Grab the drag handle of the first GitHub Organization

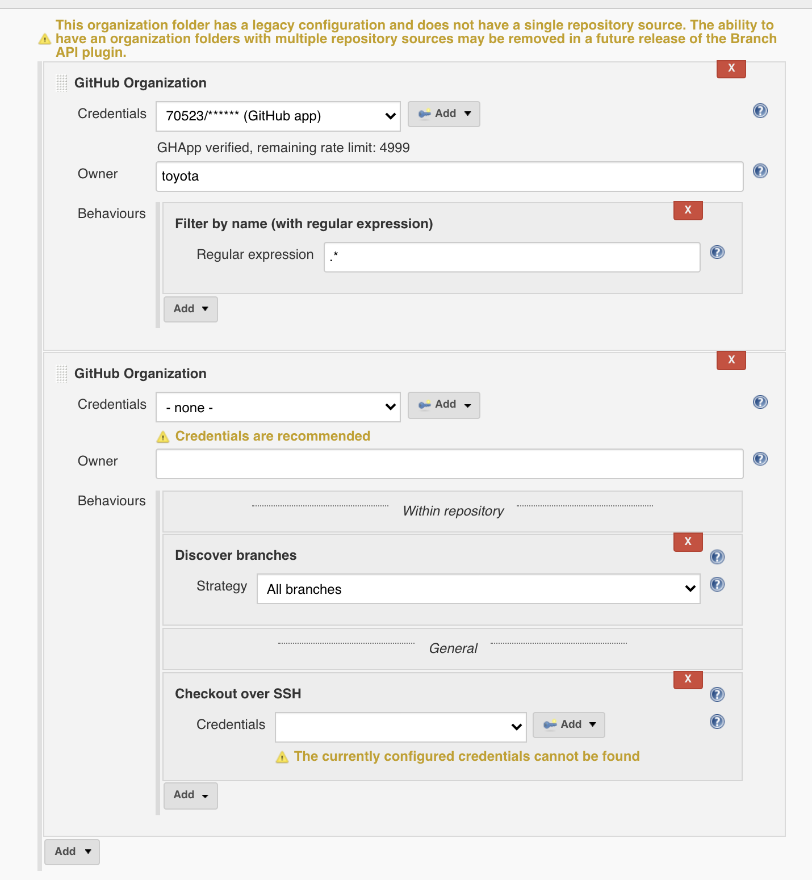point(62,83)
